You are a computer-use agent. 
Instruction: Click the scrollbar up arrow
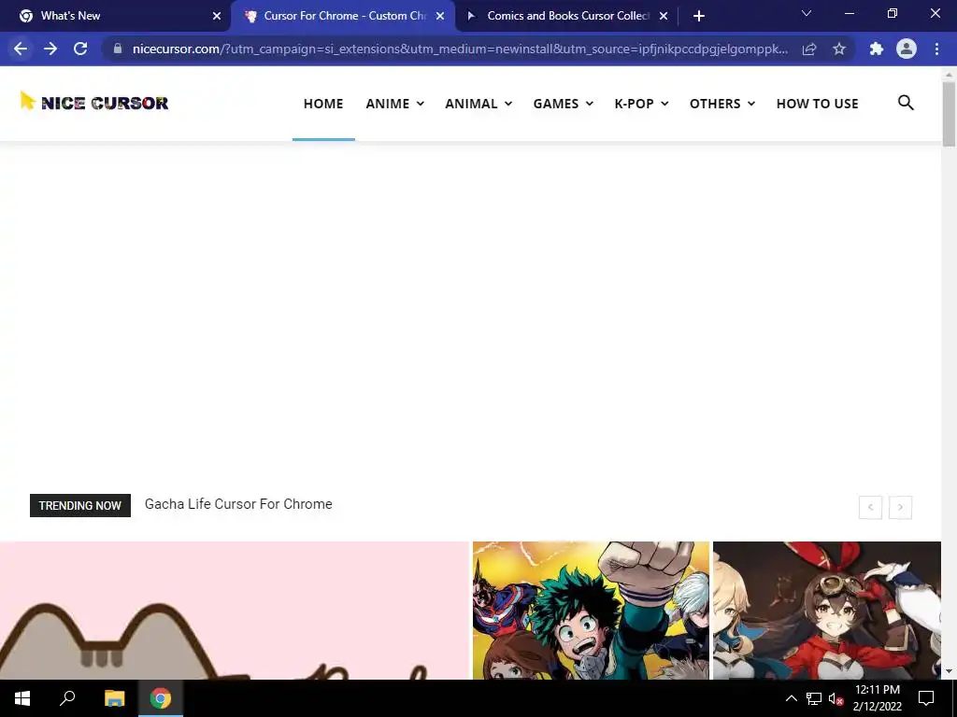(x=949, y=75)
